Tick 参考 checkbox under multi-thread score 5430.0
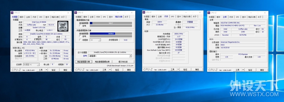The height and width of the screenshot is (102, 284). 80,36
